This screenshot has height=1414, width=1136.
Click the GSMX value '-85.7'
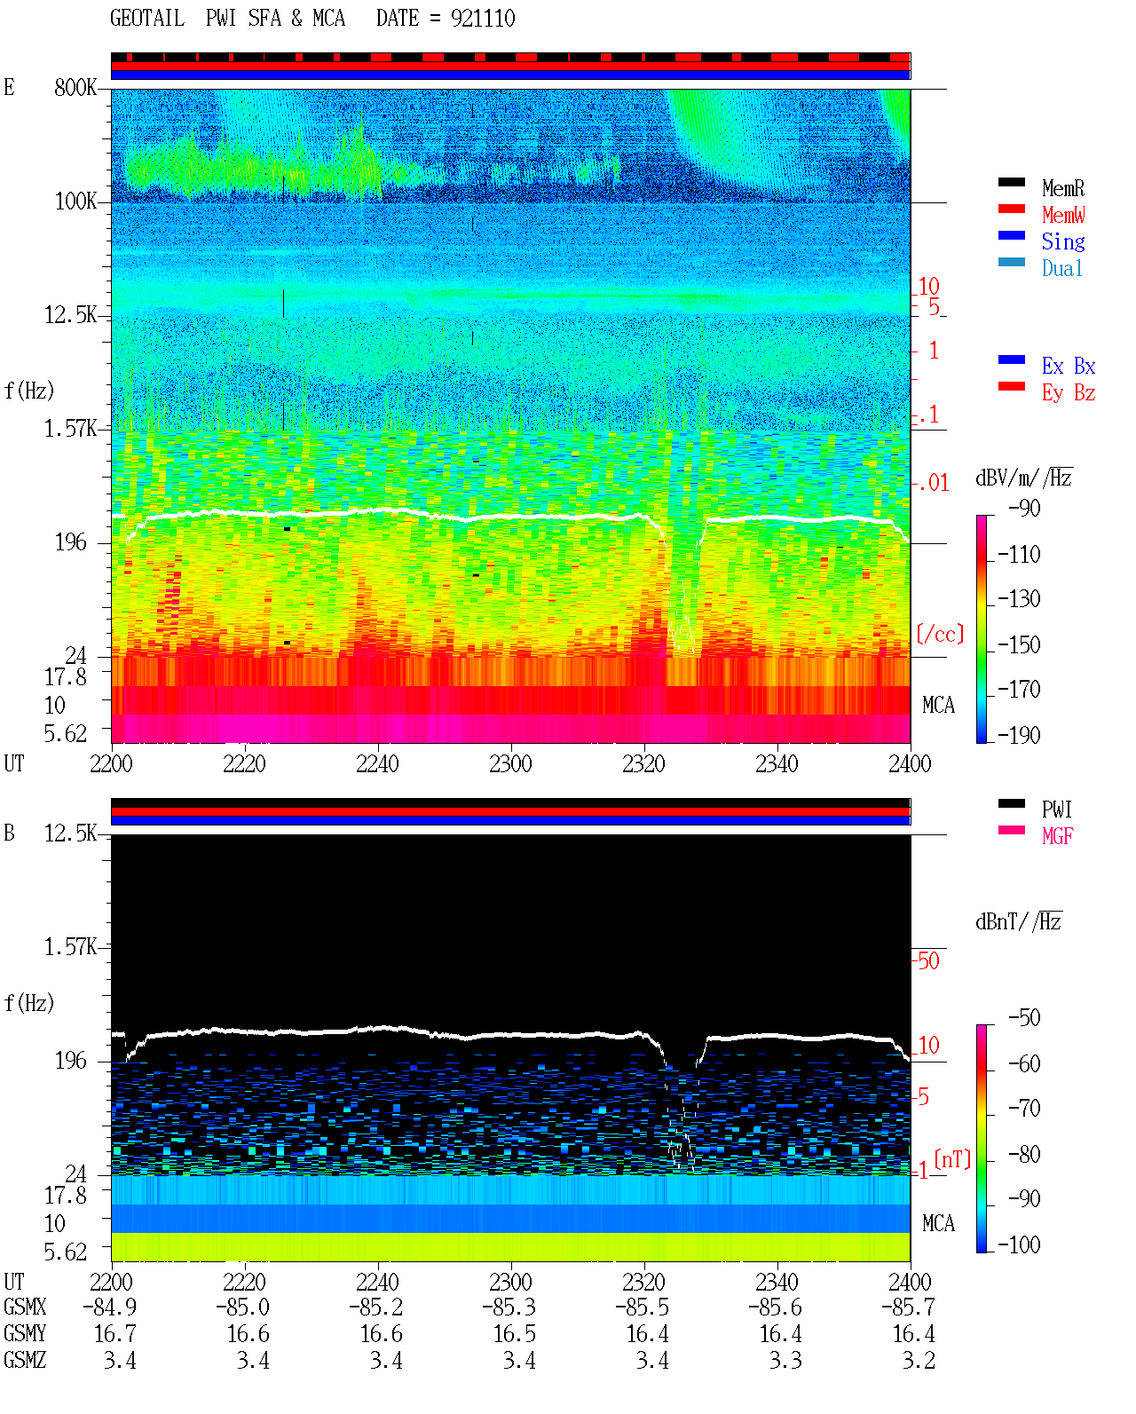[909, 1307]
